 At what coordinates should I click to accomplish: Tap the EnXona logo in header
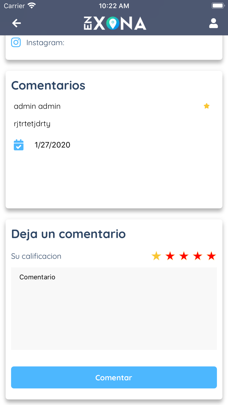(x=115, y=23)
